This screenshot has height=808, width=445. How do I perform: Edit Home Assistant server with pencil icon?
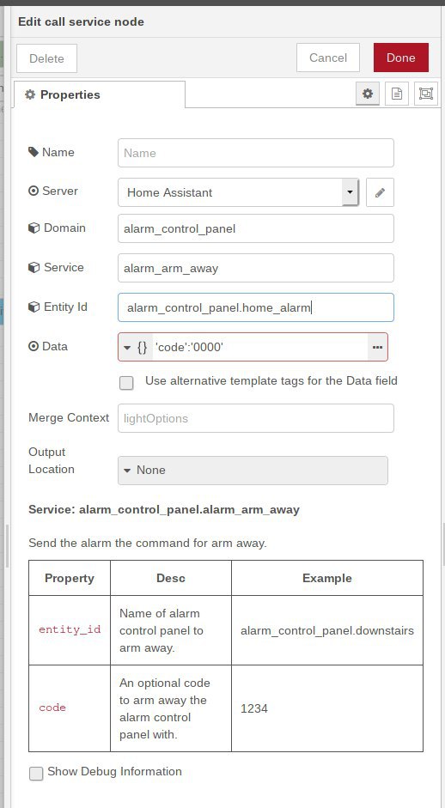[380, 192]
